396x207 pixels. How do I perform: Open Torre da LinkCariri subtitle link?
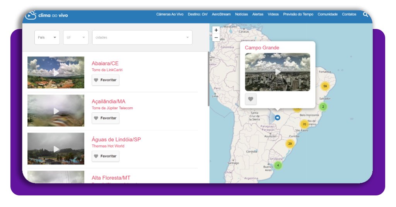point(107,70)
